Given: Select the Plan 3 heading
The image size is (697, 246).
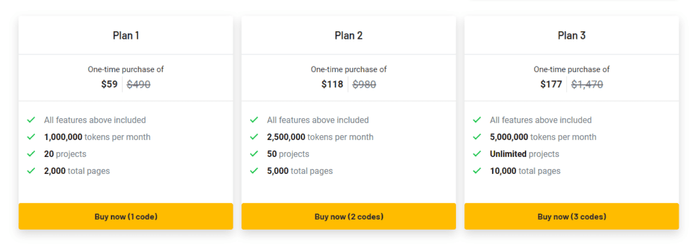Looking at the screenshot, I should [x=572, y=35].
